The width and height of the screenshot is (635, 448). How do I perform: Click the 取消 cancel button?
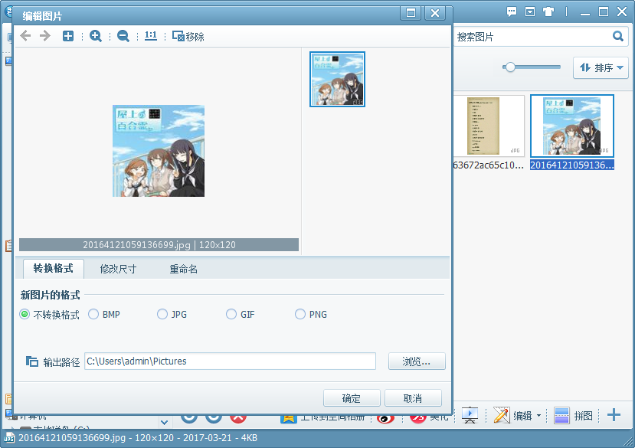[413, 398]
